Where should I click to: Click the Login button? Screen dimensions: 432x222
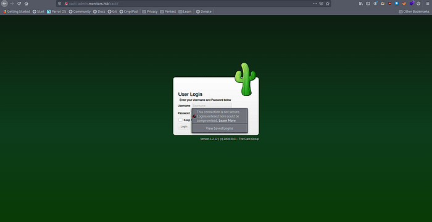184,127
